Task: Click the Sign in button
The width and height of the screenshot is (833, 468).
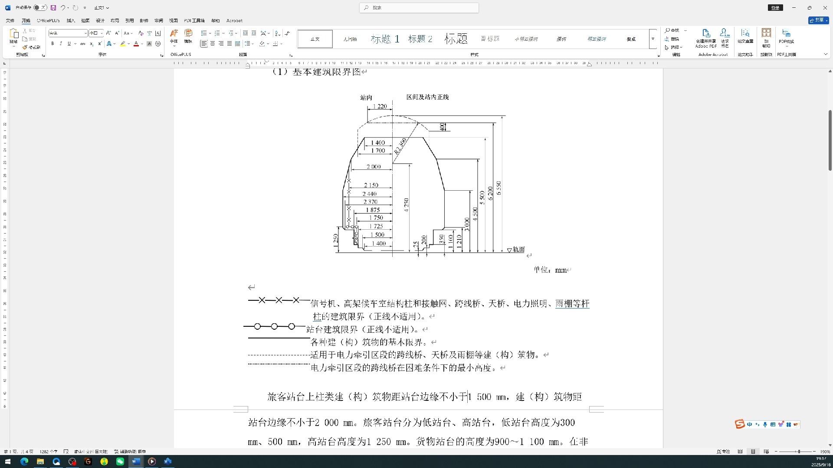Action: click(x=775, y=8)
